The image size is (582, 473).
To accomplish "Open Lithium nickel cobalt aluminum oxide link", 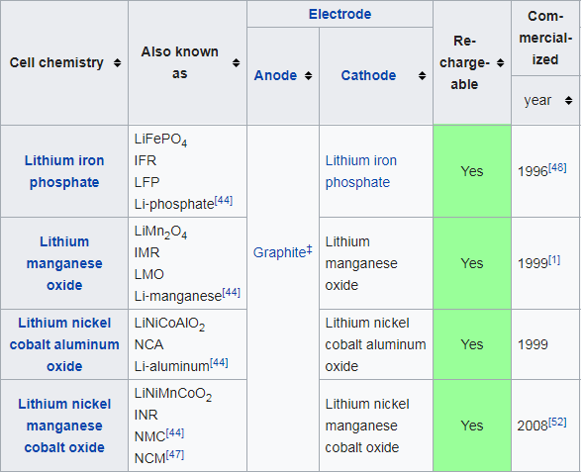I will pos(64,344).
